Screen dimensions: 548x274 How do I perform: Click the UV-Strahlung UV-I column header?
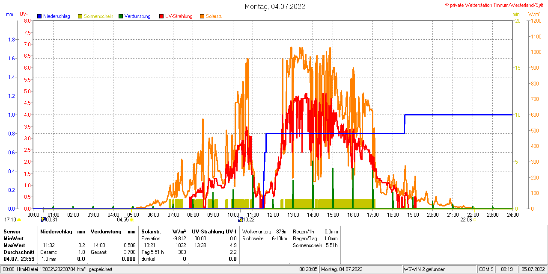(x=214, y=231)
